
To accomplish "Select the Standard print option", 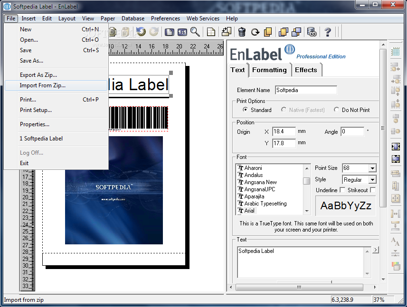I will tap(245, 110).
